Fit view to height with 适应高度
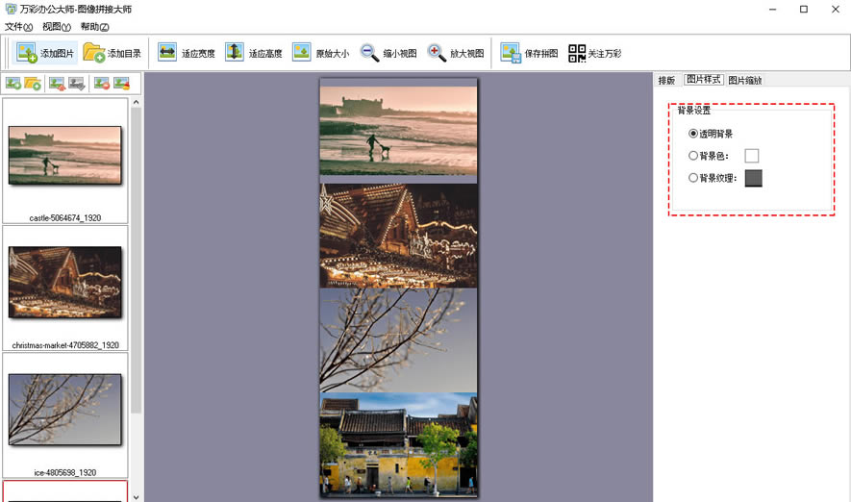Viewport: 851px width, 502px height. click(234, 53)
